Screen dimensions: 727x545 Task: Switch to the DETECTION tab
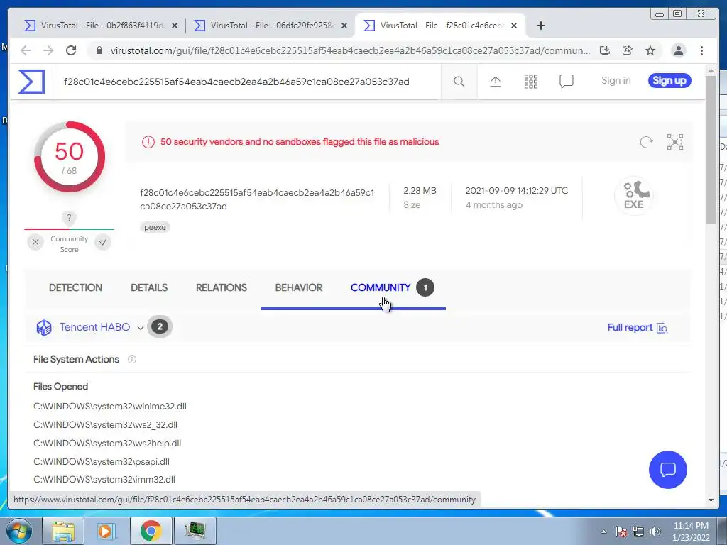pos(75,287)
